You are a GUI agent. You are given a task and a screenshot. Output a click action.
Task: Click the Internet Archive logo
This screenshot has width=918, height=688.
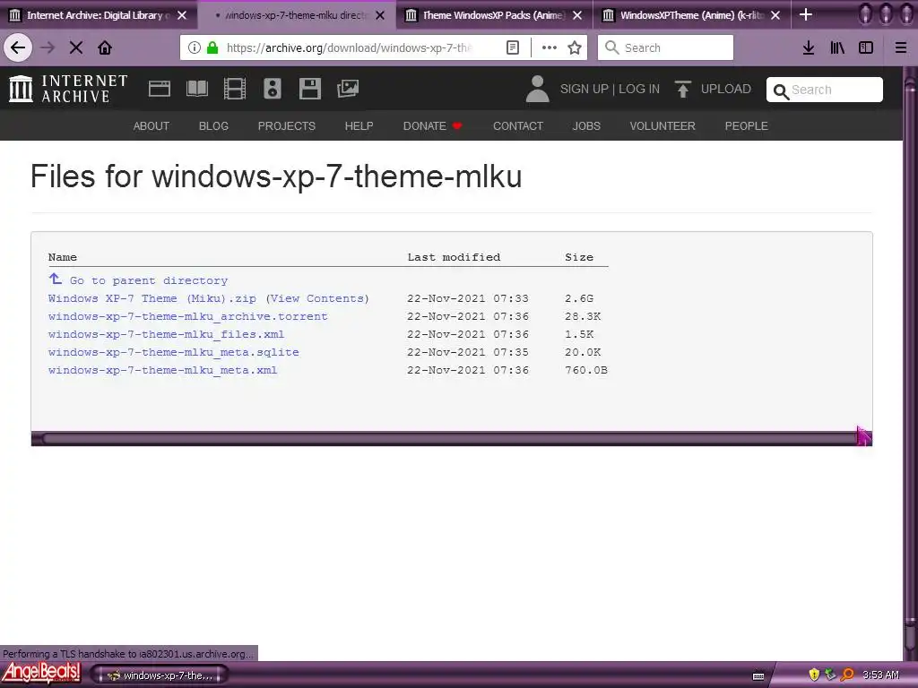pos(68,89)
